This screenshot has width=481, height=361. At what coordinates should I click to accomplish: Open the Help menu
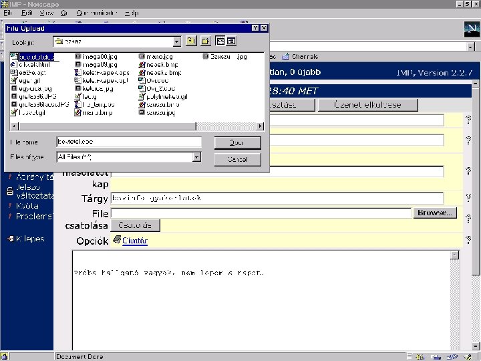pos(132,13)
